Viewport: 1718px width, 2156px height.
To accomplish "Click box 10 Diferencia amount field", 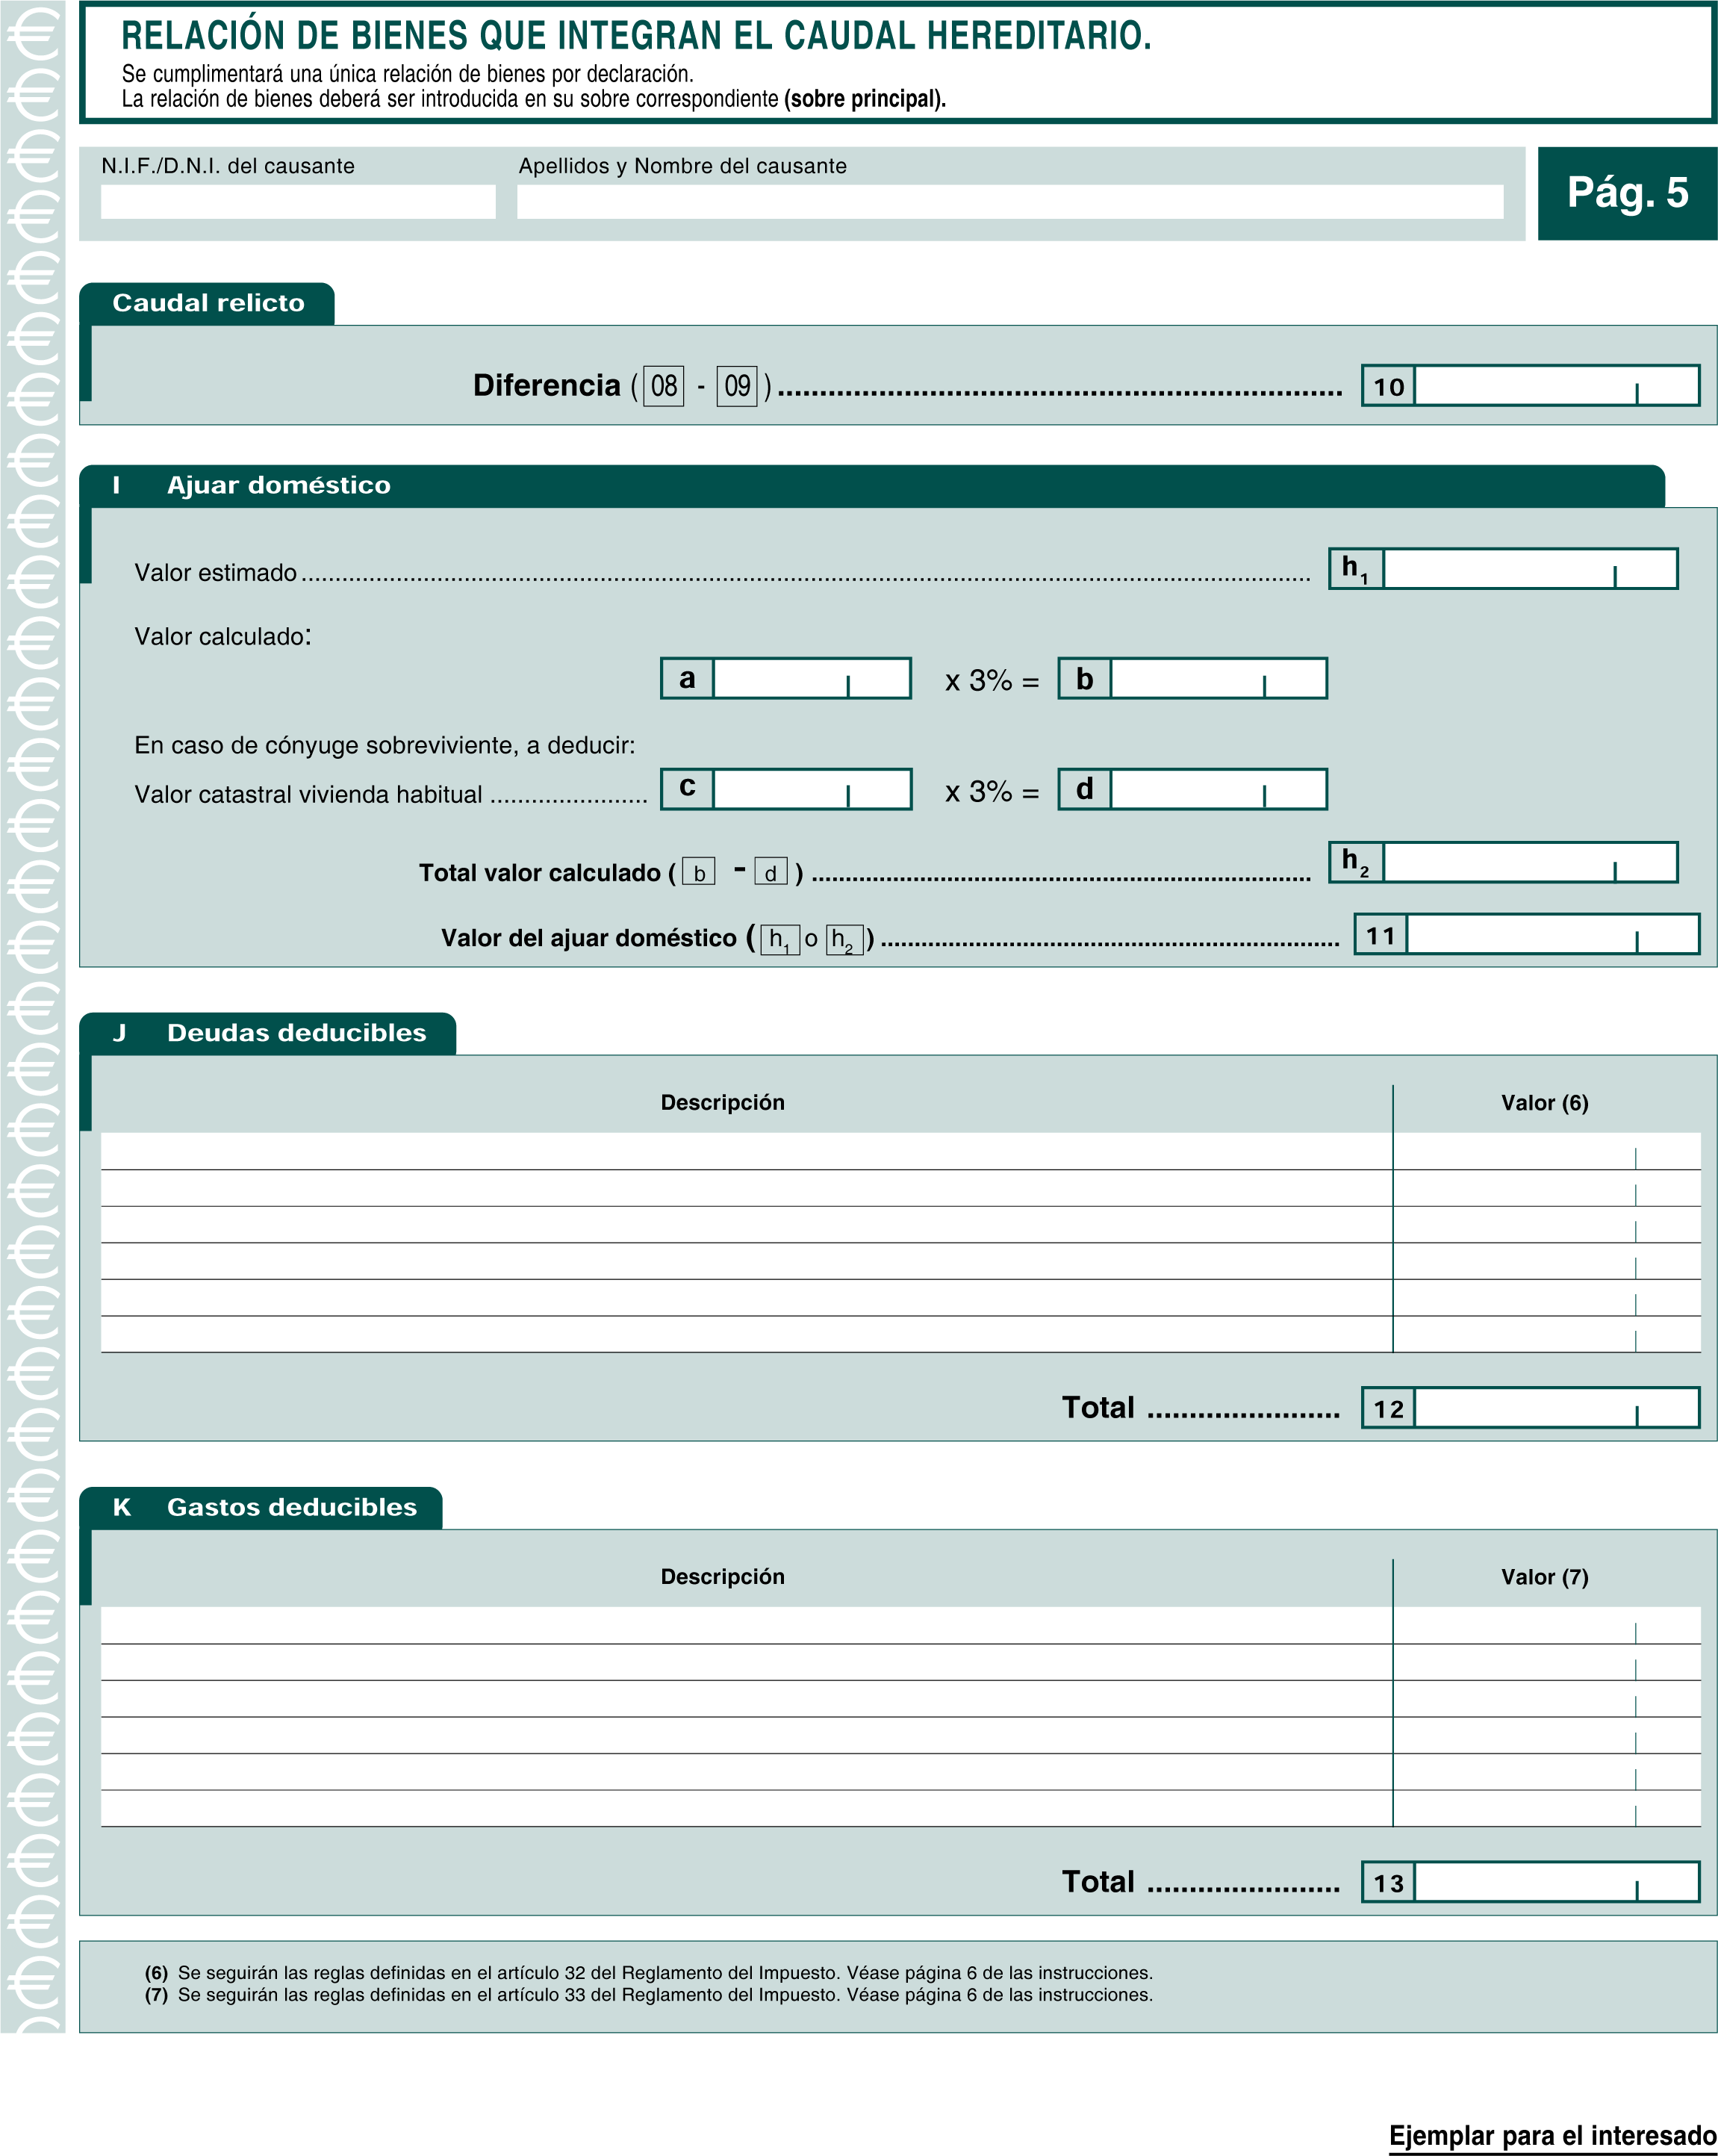I will point(1557,385).
